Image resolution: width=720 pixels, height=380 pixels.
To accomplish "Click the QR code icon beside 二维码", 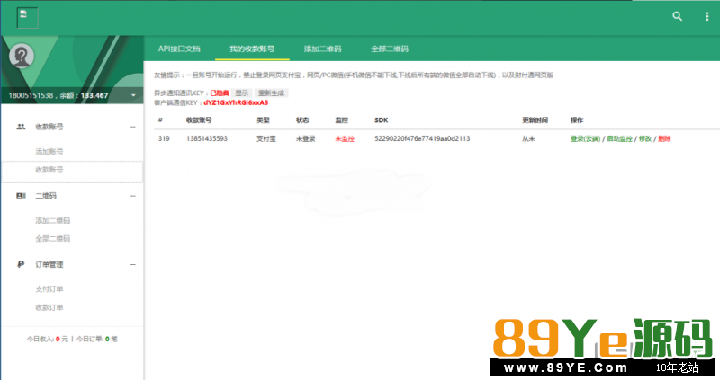I will (21, 195).
